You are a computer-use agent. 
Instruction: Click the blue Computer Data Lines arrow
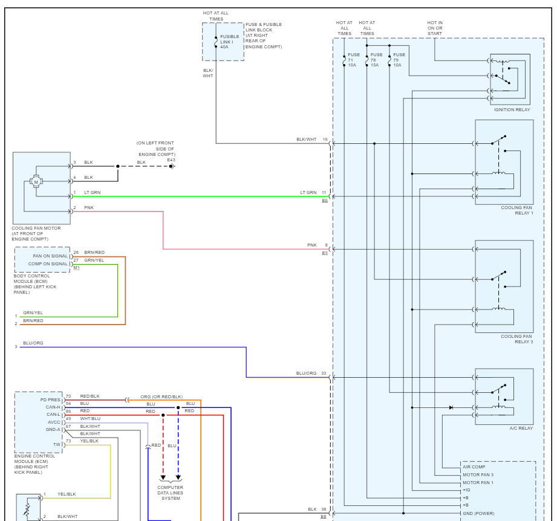pyautogui.click(x=178, y=477)
